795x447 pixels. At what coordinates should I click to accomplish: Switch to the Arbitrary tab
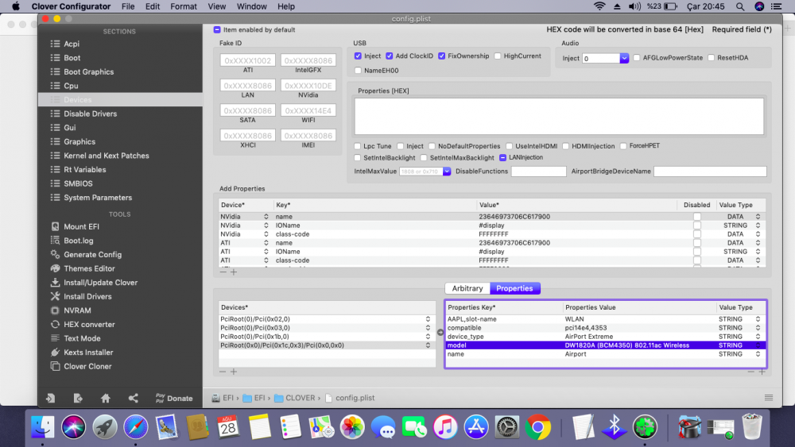(467, 288)
